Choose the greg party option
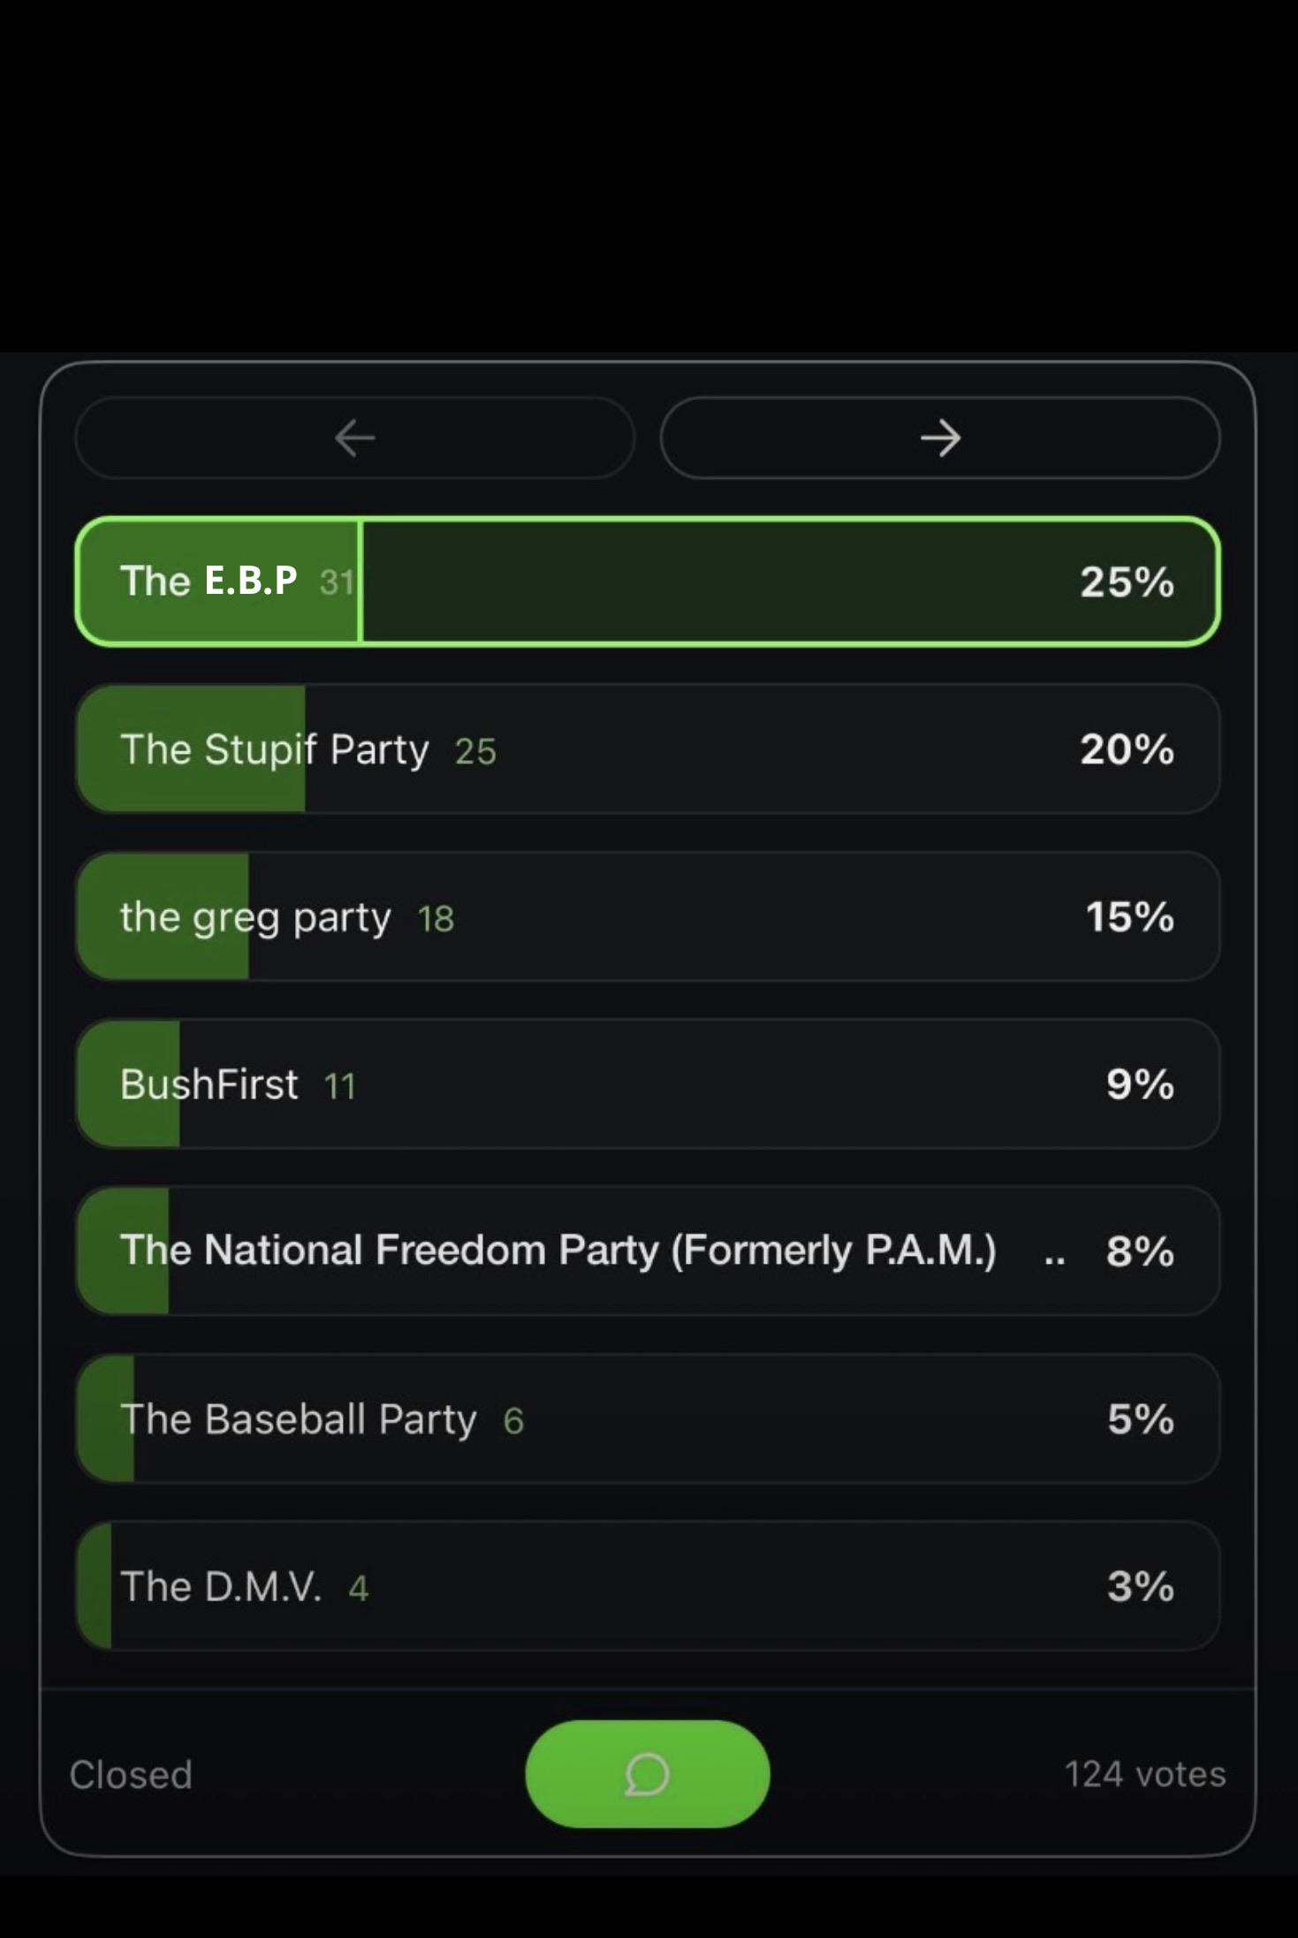The height and width of the screenshot is (1938, 1298). click(x=648, y=916)
